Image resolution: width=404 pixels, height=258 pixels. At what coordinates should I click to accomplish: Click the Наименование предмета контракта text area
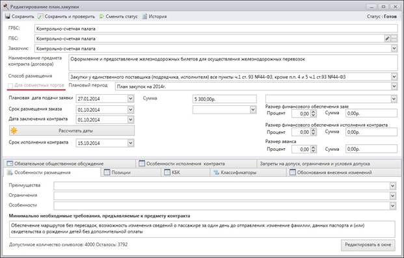coord(233,62)
